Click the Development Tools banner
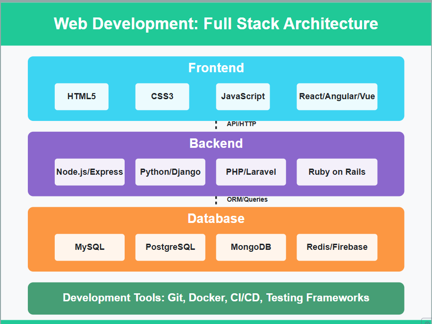432x324 pixels. pyautogui.click(x=216, y=298)
